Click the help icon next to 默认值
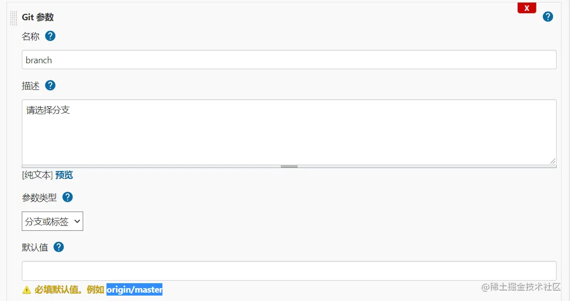570x301 pixels. pyautogui.click(x=59, y=247)
